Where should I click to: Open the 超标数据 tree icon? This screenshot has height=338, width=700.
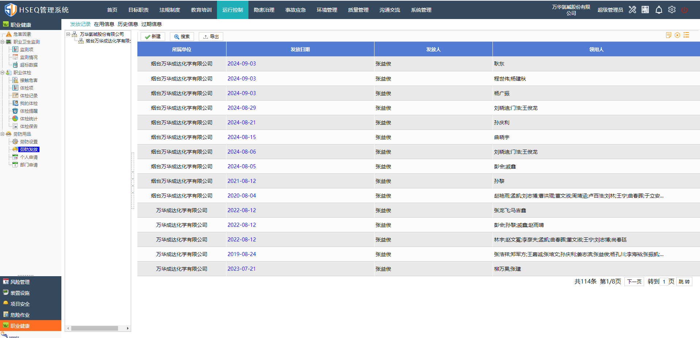[x=15, y=65]
